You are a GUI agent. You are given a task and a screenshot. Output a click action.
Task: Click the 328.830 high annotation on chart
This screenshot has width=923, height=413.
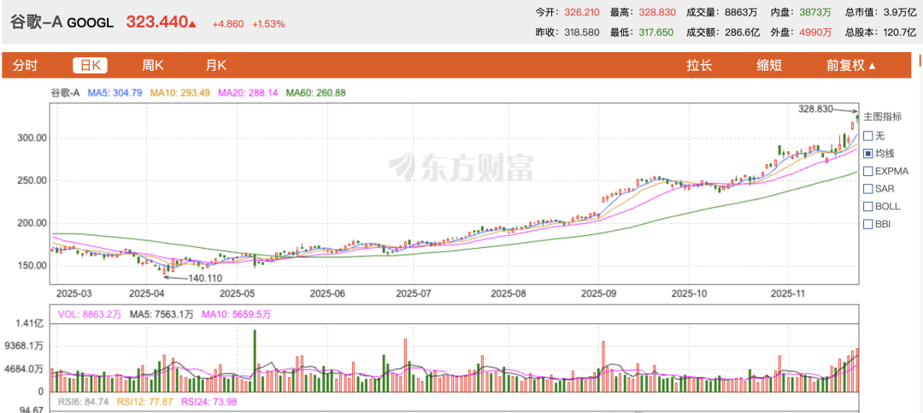[x=816, y=109]
